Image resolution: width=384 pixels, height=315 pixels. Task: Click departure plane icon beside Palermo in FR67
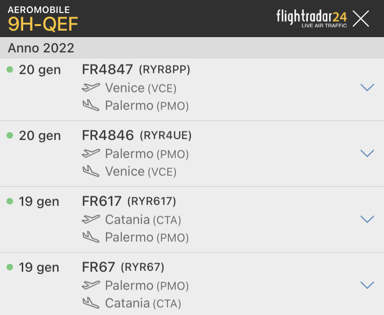(91, 285)
